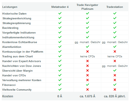Click the 'ca. 1.675' Kosten value
The height and width of the screenshot is (106, 131).
pyautogui.click(x=88, y=96)
